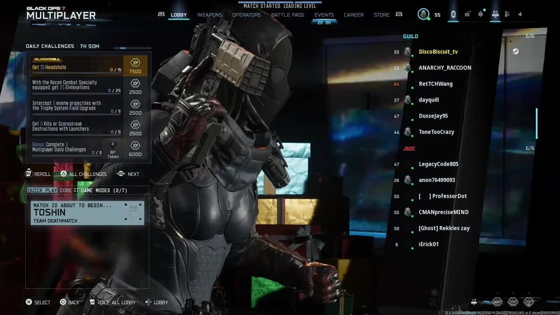Click the player list scrollbar
Viewport: 560px width, 315px height.
pyautogui.click(x=536, y=123)
